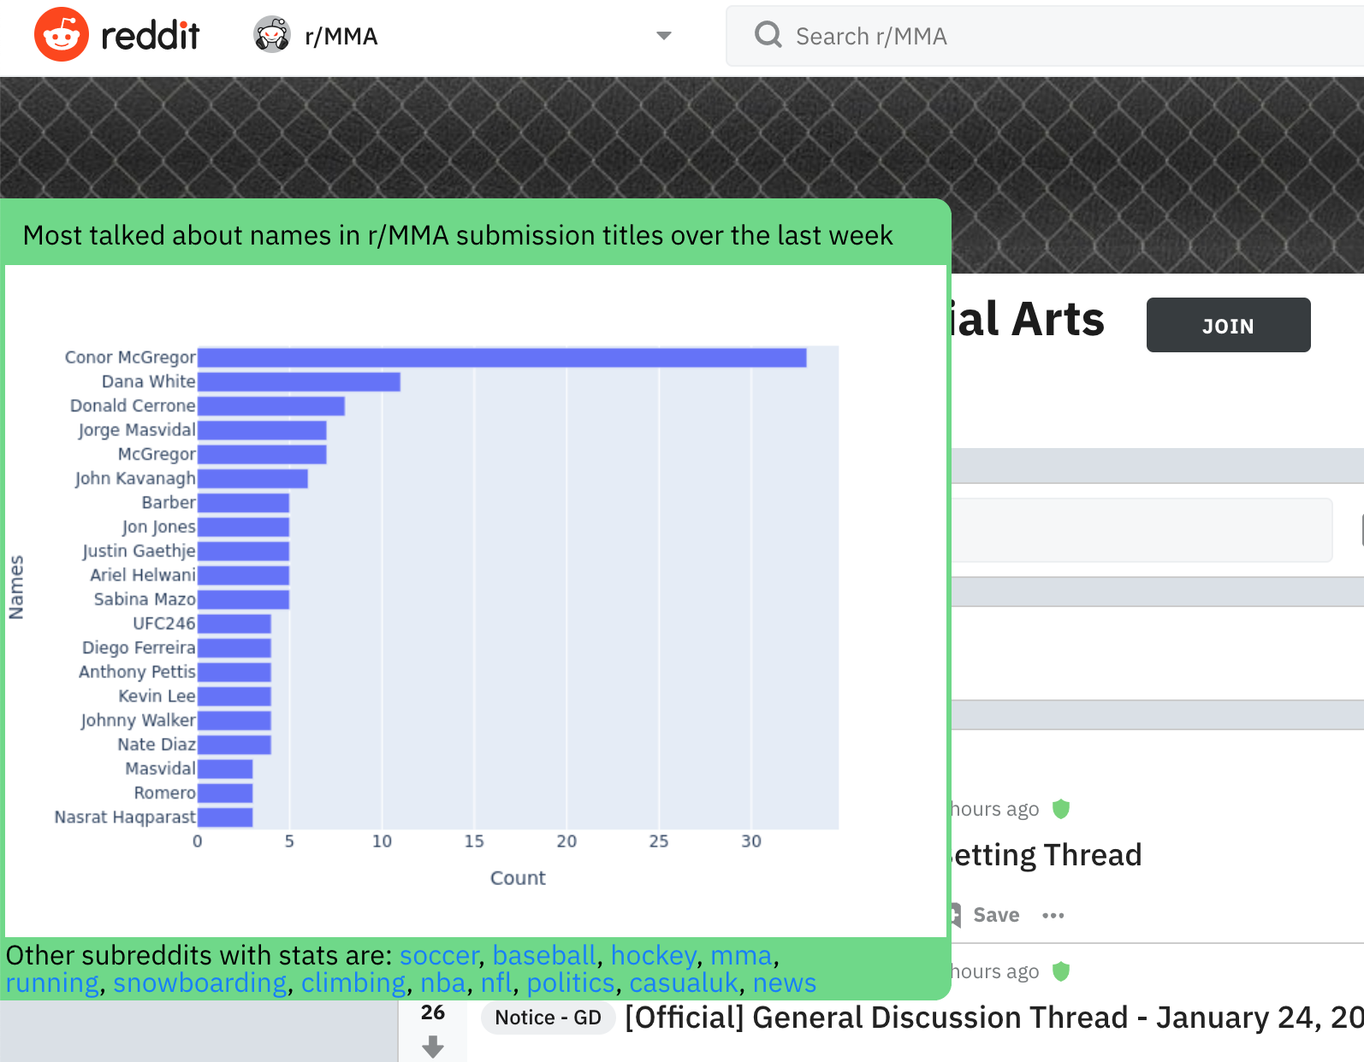Click the create post input box
The image size is (1364, 1062).
coord(1142,530)
